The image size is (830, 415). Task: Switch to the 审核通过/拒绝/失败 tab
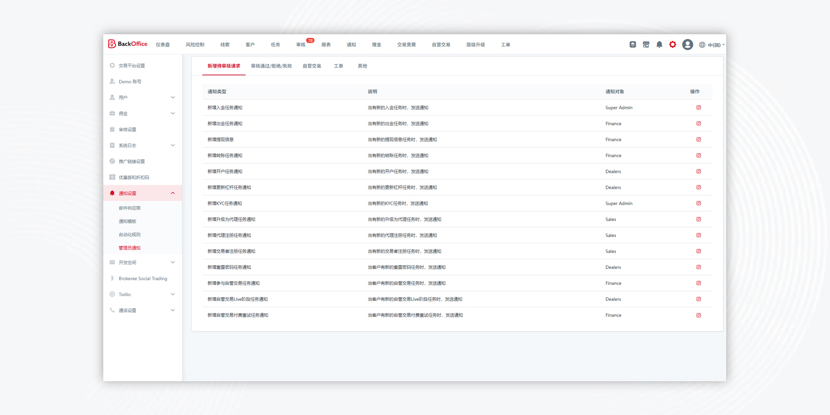(x=271, y=66)
